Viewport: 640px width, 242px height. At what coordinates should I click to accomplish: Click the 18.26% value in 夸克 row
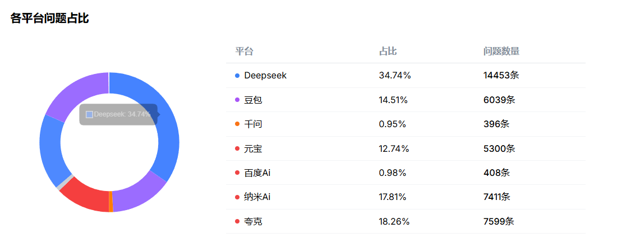click(x=394, y=222)
